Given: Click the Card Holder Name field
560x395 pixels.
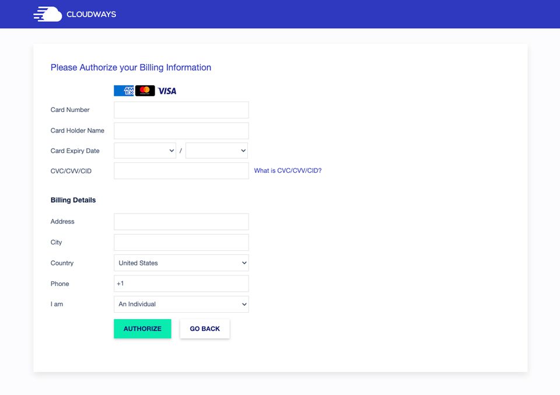Looking at the screenshot, I should coord(181,131).
